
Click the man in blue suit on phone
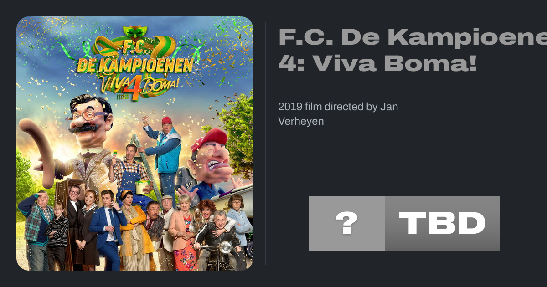point(108,230)
